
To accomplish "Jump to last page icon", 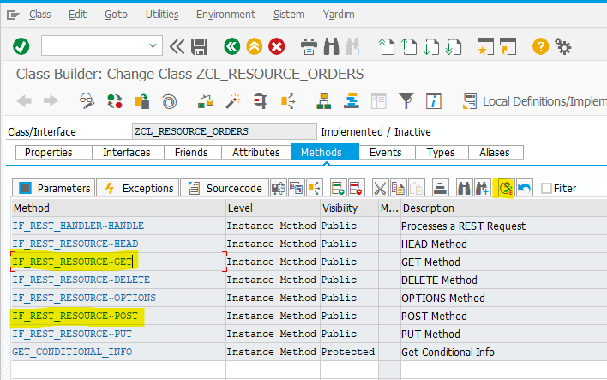I will pyautogui.click(x=454, y=46).
